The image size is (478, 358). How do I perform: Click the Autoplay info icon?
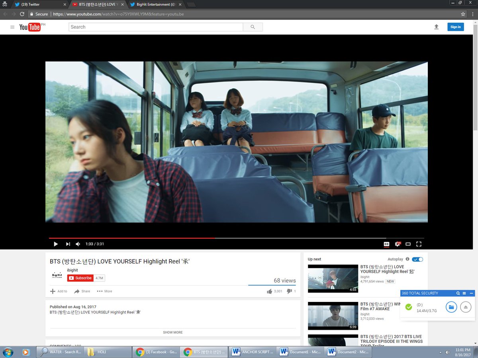(x=407, y=259)
